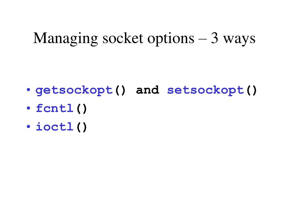Click the parentheses after getsockopt
The width and height of the screenshot is (289, 216).
coord(120,90)
